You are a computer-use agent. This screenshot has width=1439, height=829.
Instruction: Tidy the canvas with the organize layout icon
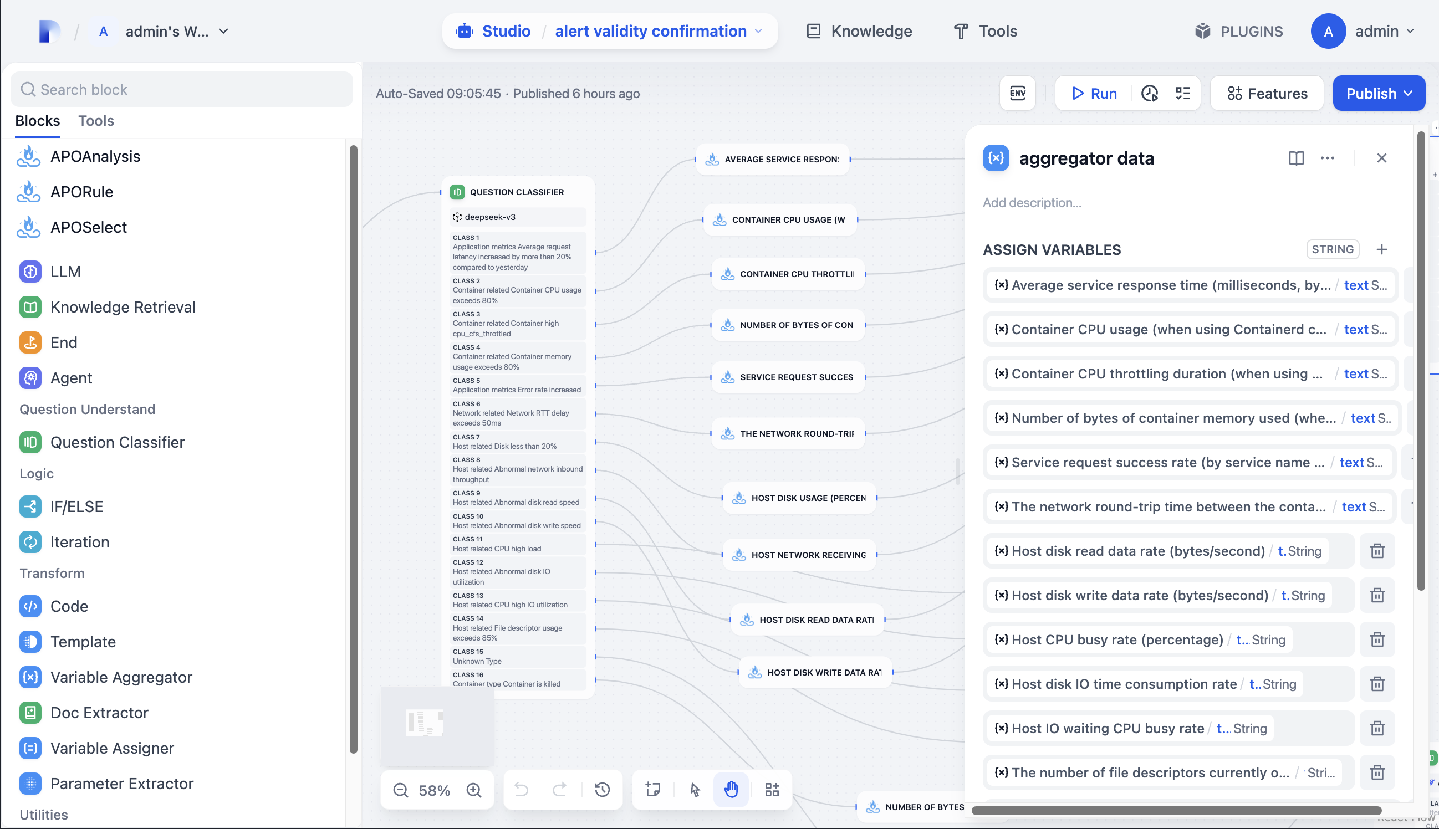[771, 790]
